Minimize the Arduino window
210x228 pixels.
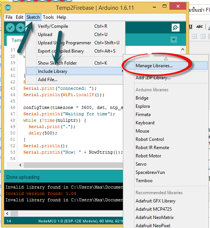[x=155, y=7]
